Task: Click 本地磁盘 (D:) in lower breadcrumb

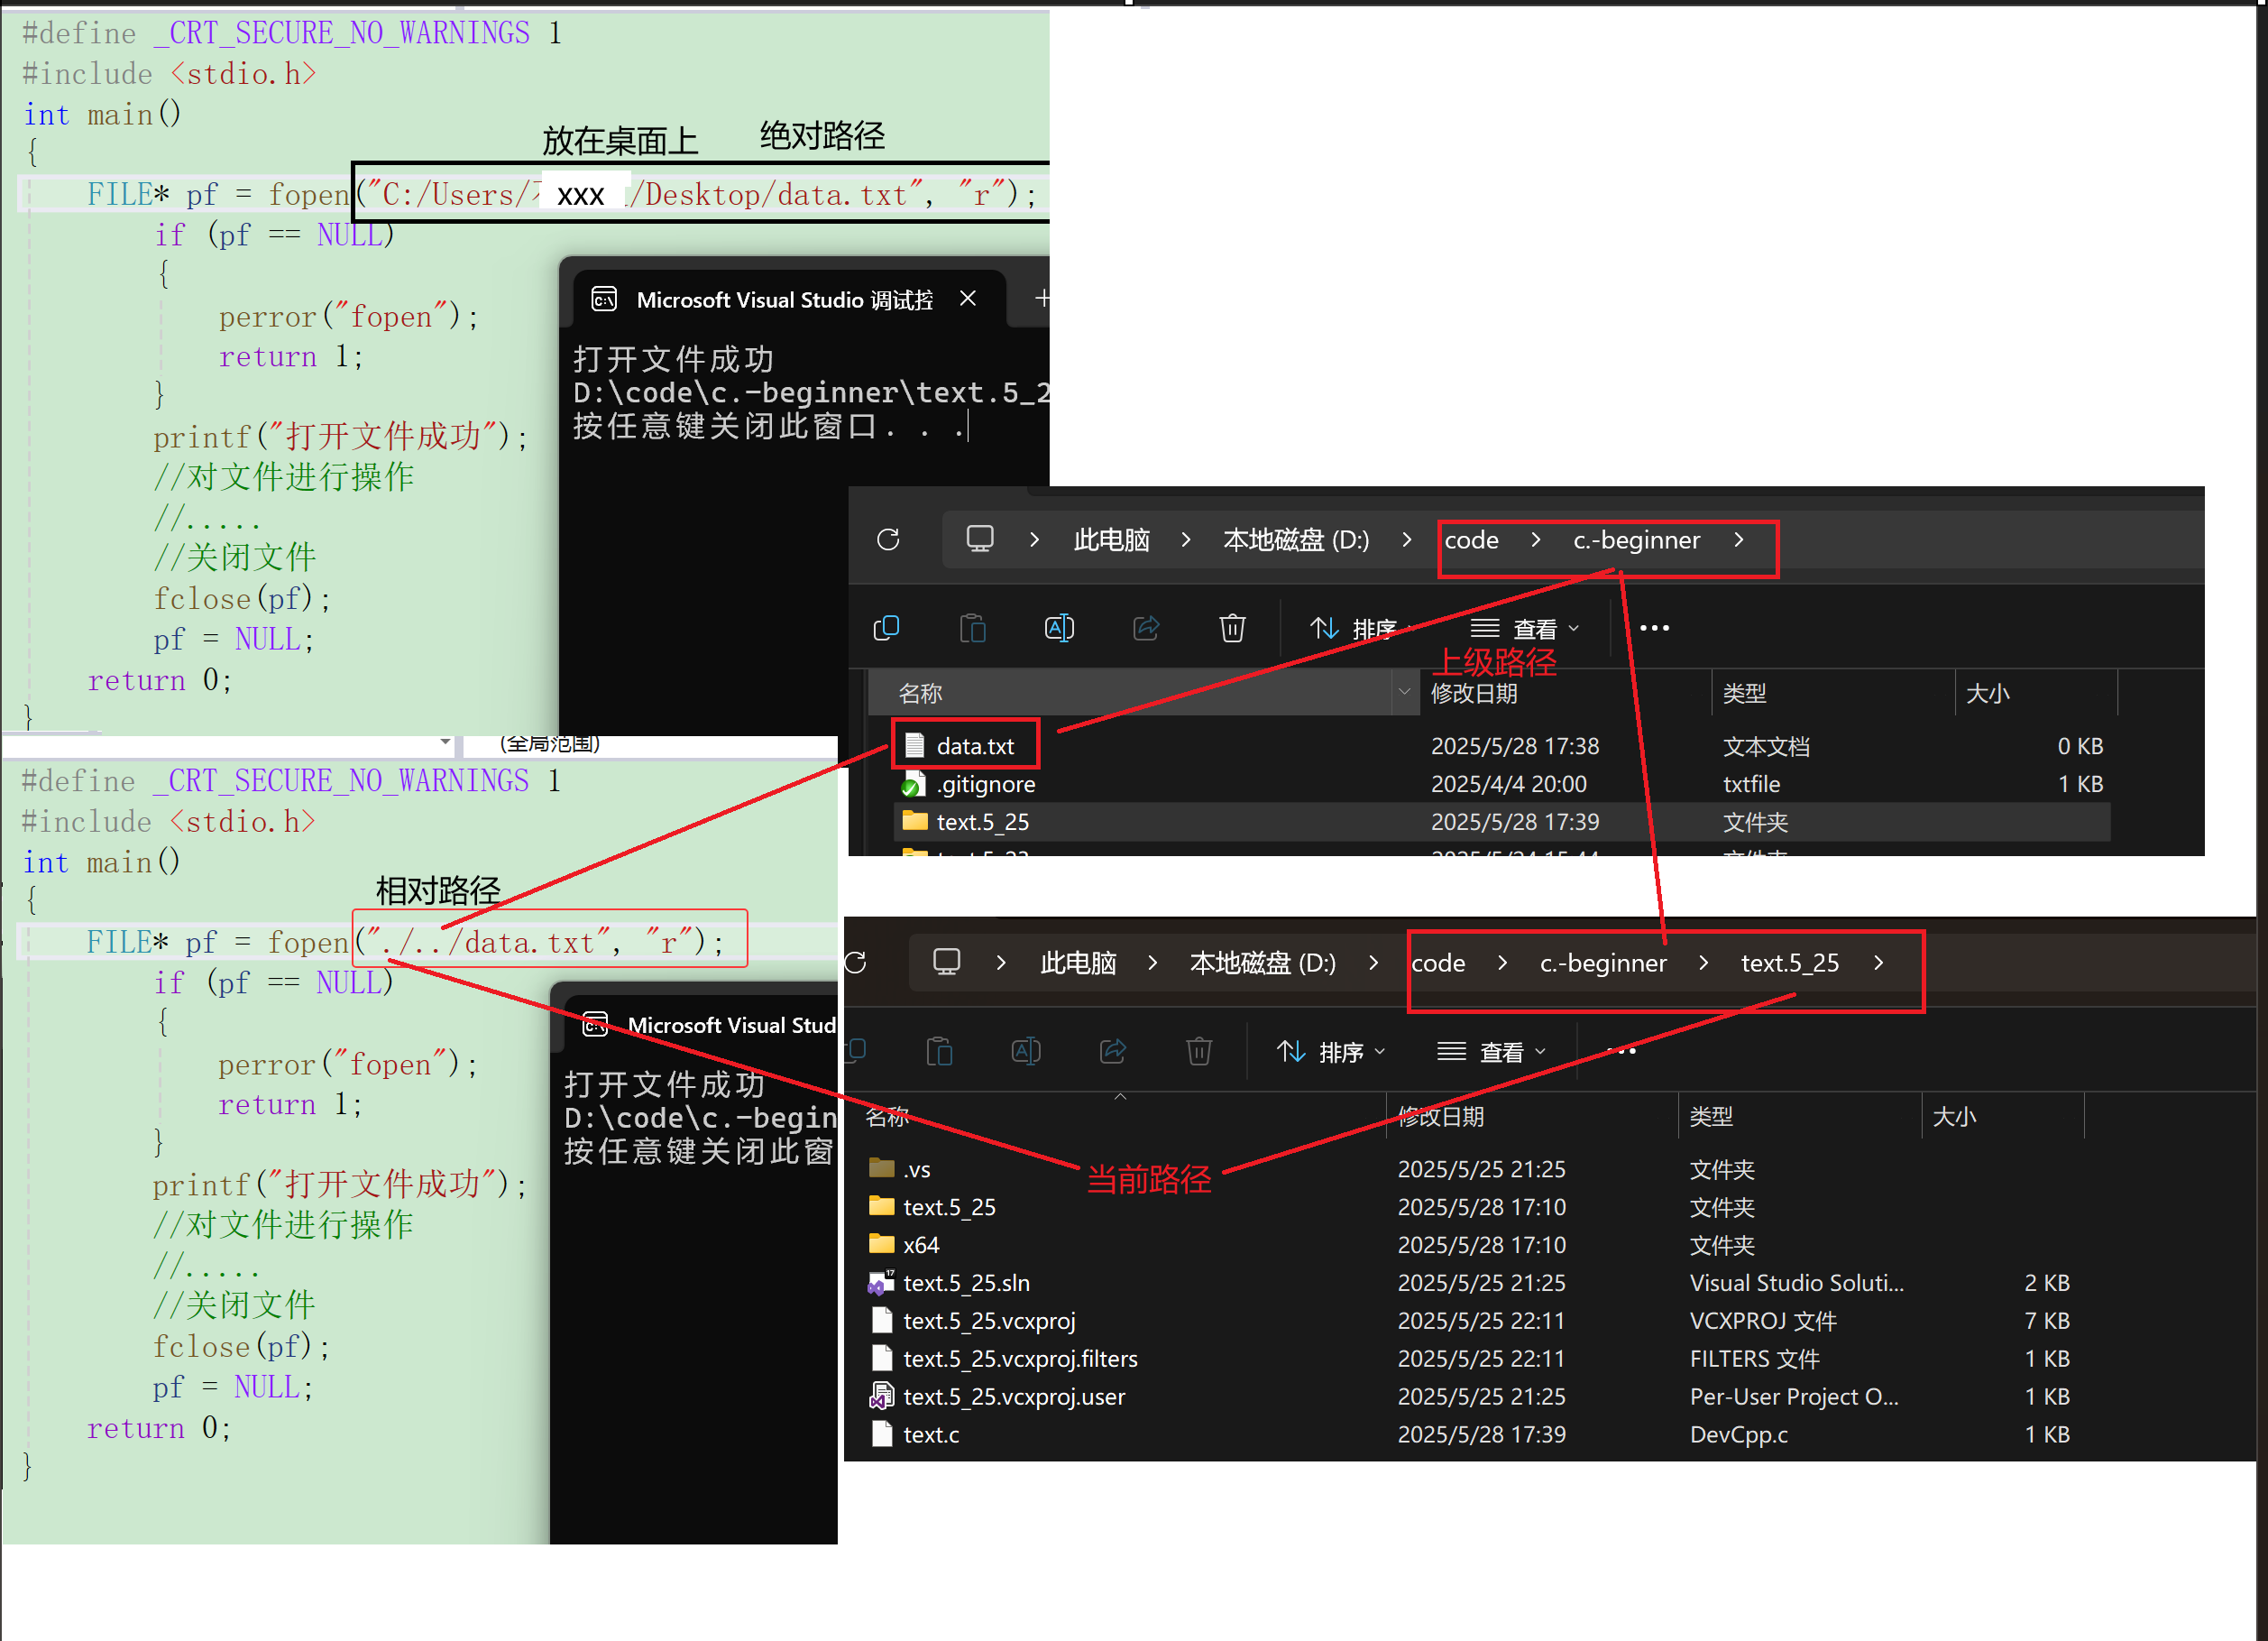Action: tap(1262, 963)
